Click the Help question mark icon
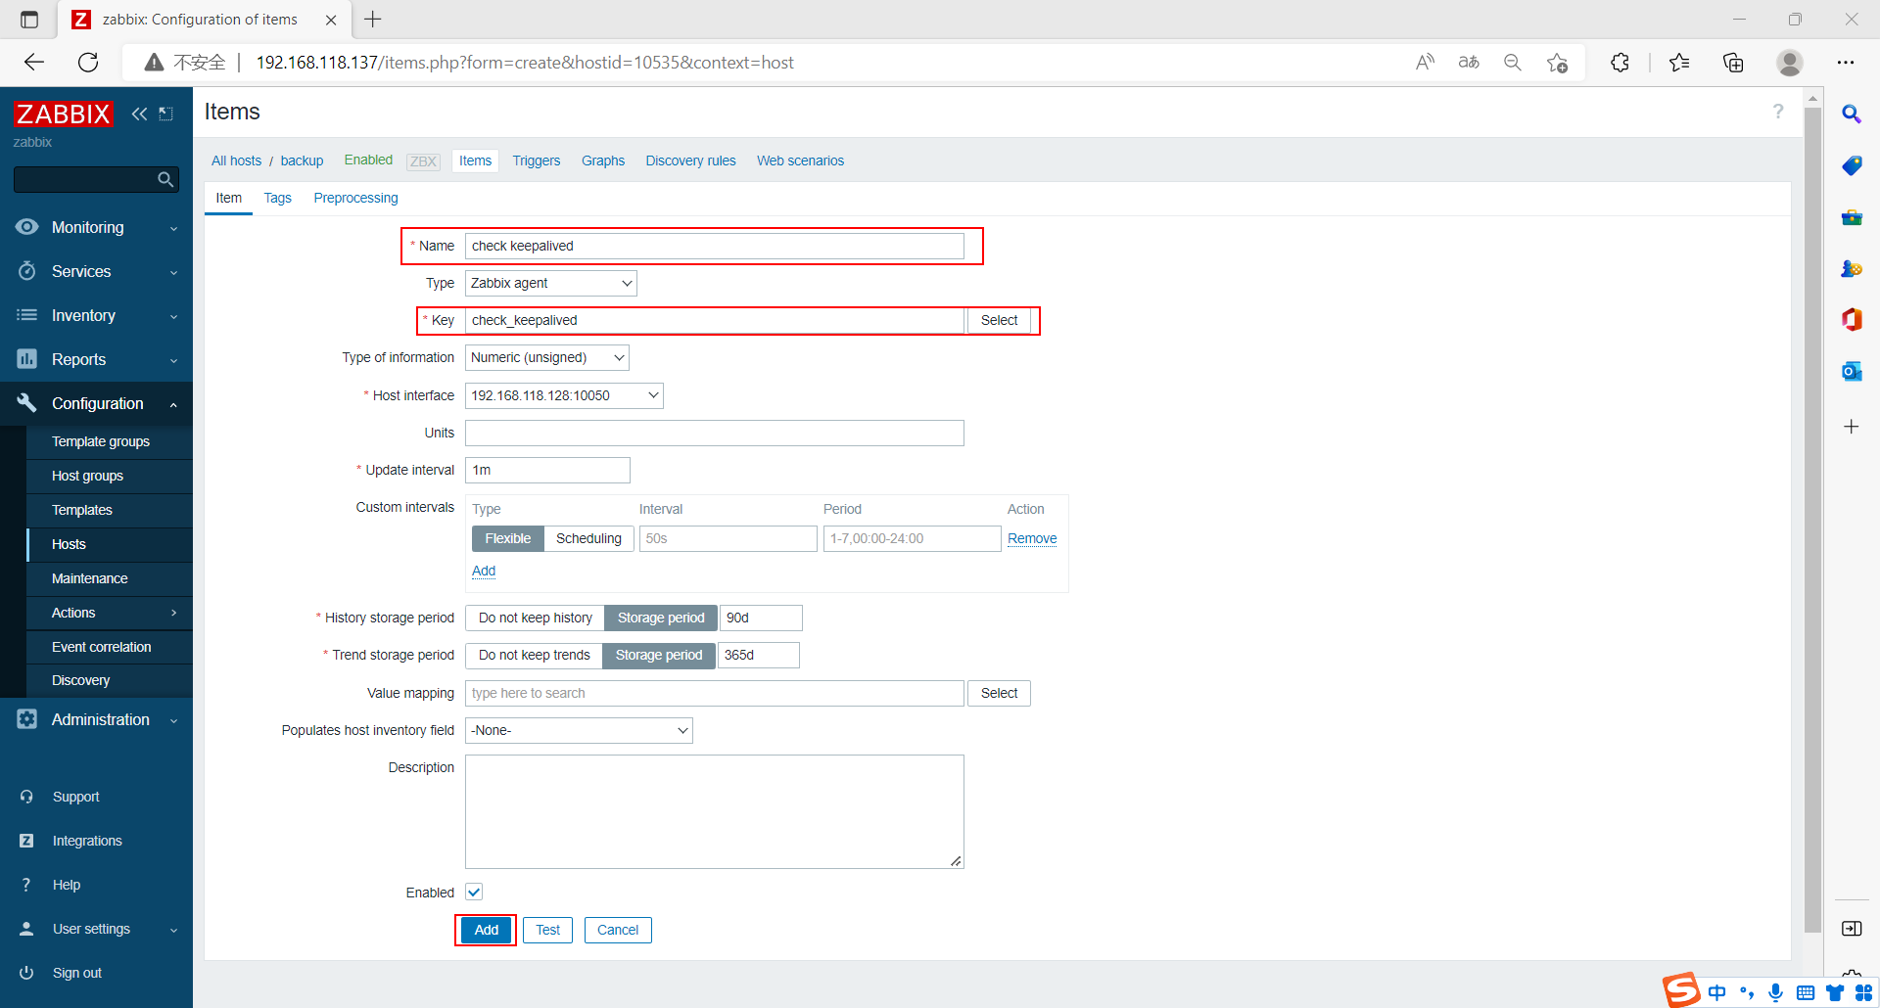The width and height of the screenshot is (1880, 1008). coord(26,885)
